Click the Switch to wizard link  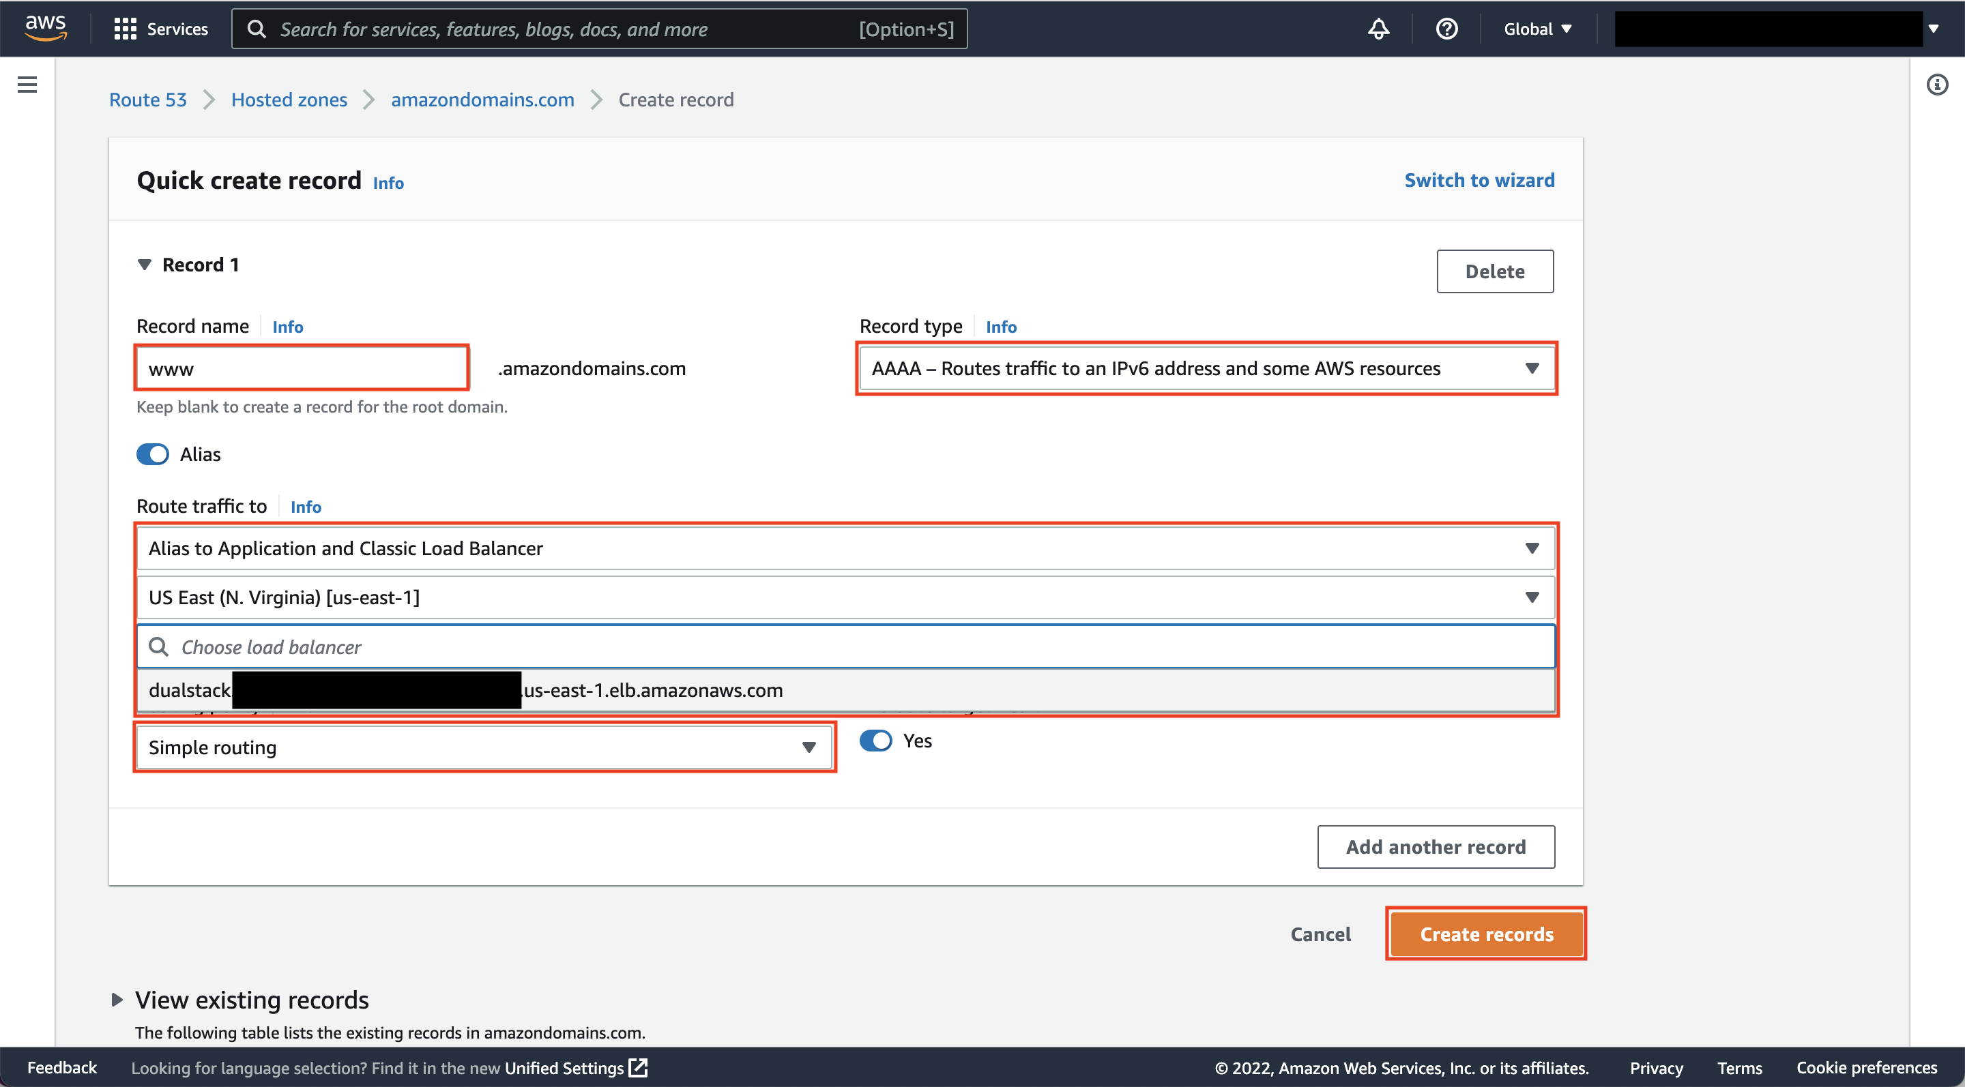pos(1479,179)
